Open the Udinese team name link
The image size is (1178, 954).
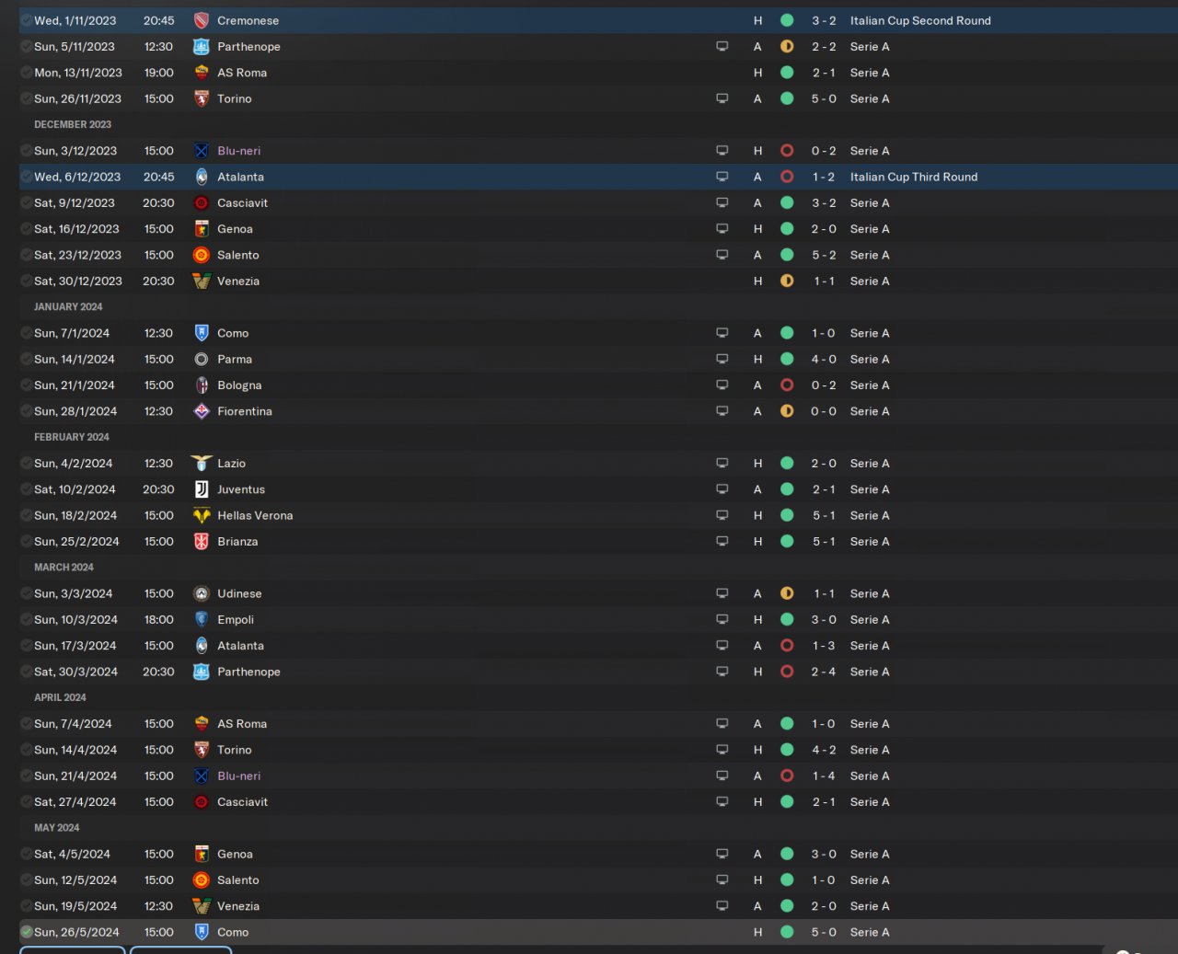pos(239,593)
